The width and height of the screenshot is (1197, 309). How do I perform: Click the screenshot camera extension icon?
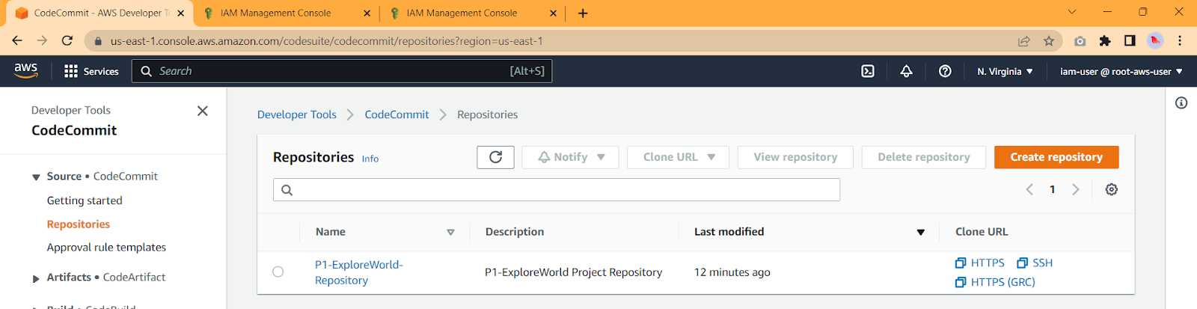coord(1080,40)
